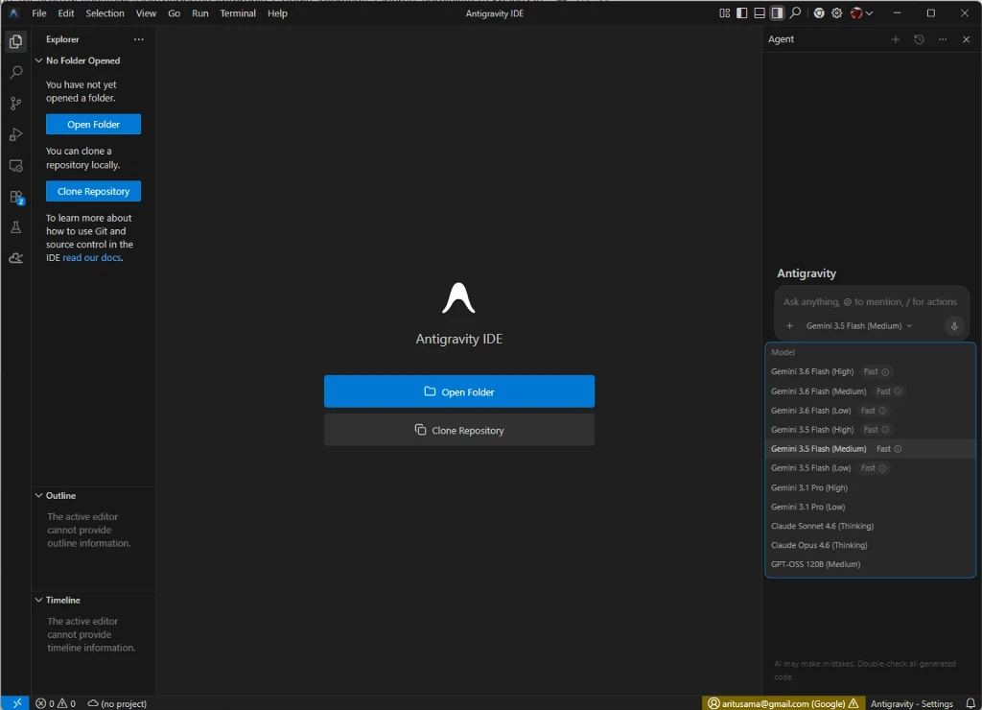This screenshot has width=982, height=710.
Task: Open the Go menu
Action: 174,12
